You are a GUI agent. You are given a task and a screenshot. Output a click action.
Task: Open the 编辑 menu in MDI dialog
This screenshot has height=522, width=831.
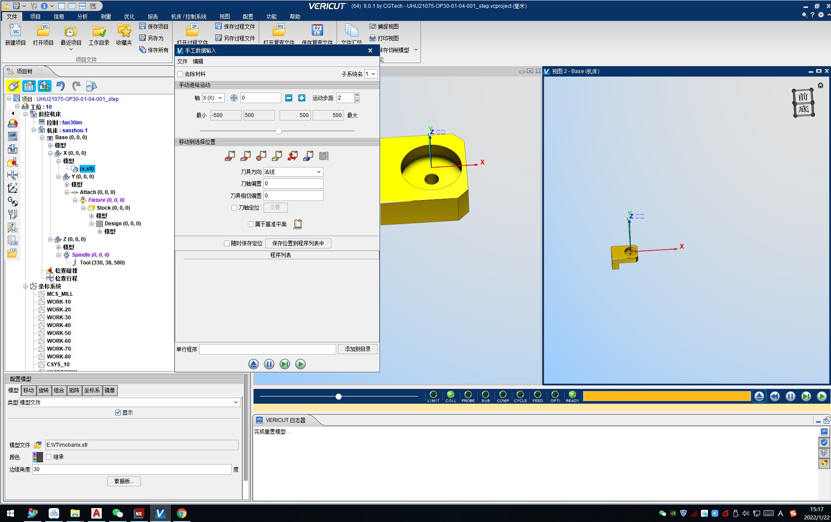pyautogui.click(x=198, y=61)
